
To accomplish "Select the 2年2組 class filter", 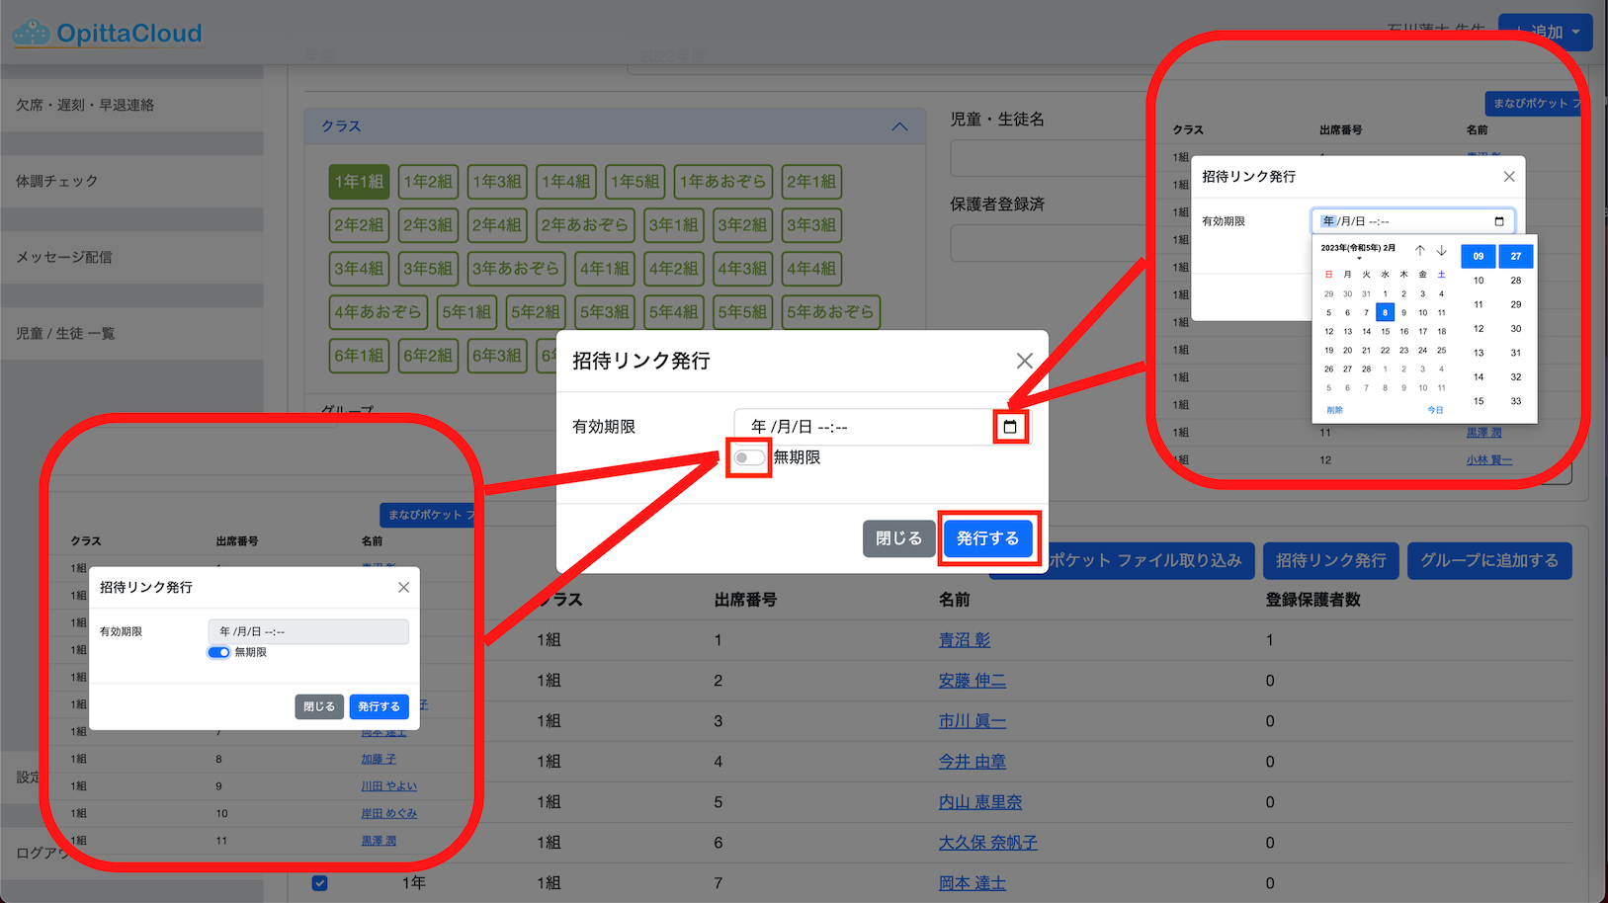I will click(x=359, y=225).
